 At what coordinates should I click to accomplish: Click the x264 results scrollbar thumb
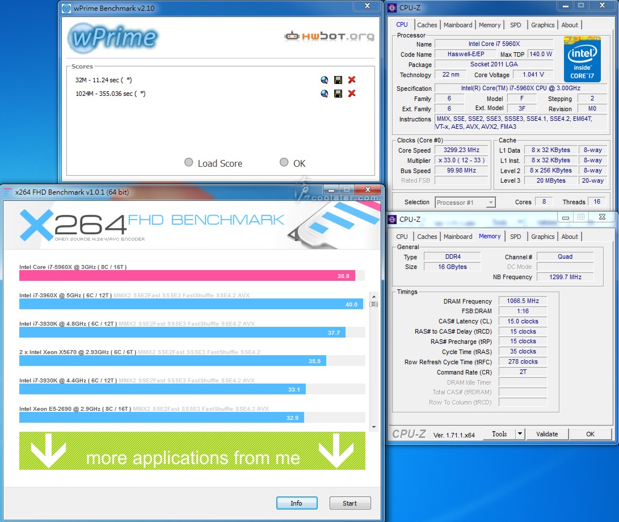click(374, 305)
